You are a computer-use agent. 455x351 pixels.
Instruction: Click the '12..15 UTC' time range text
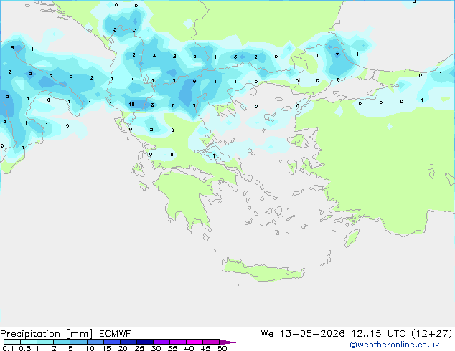coord(378,334)
